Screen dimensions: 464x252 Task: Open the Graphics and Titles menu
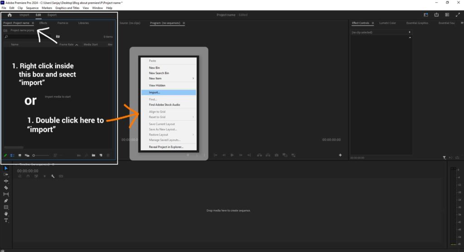pyautogui.click(x=67, y=8)
